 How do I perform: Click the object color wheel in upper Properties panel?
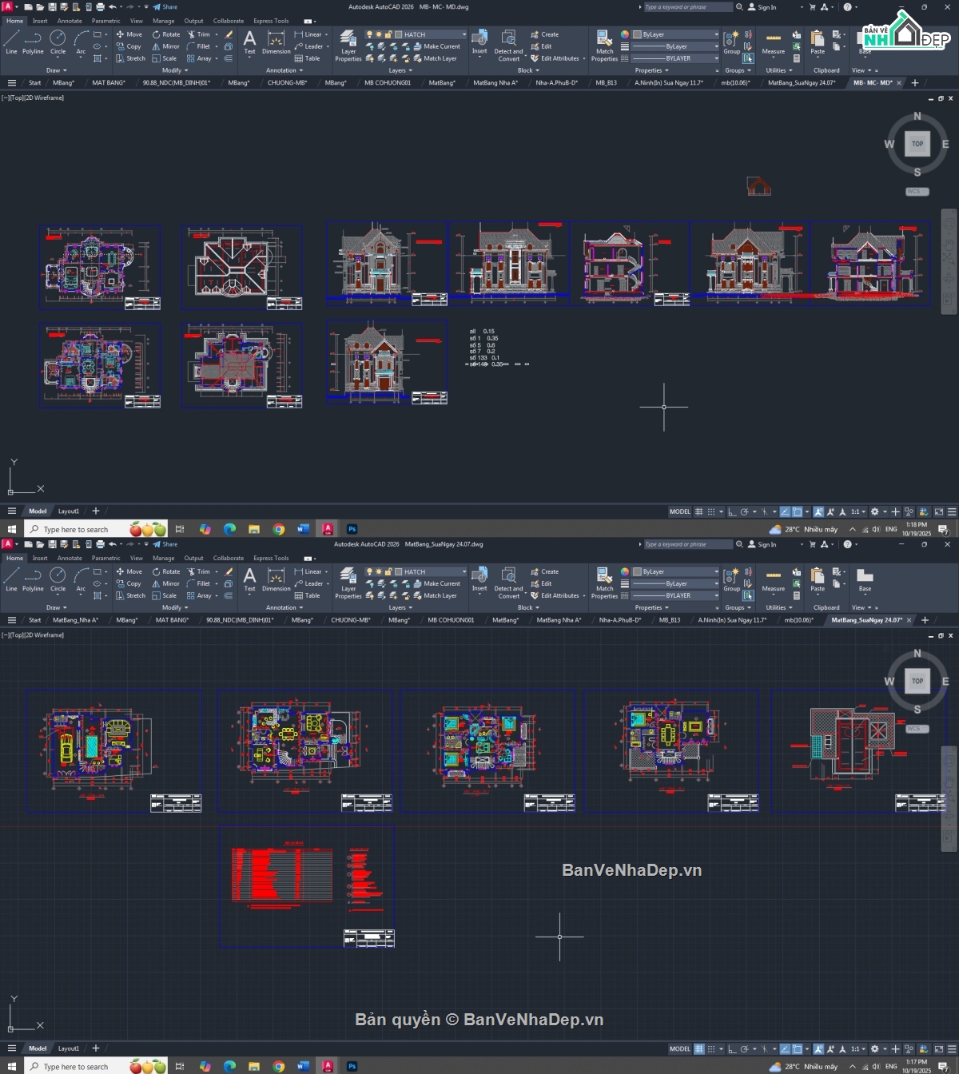[x=625, y=34]
